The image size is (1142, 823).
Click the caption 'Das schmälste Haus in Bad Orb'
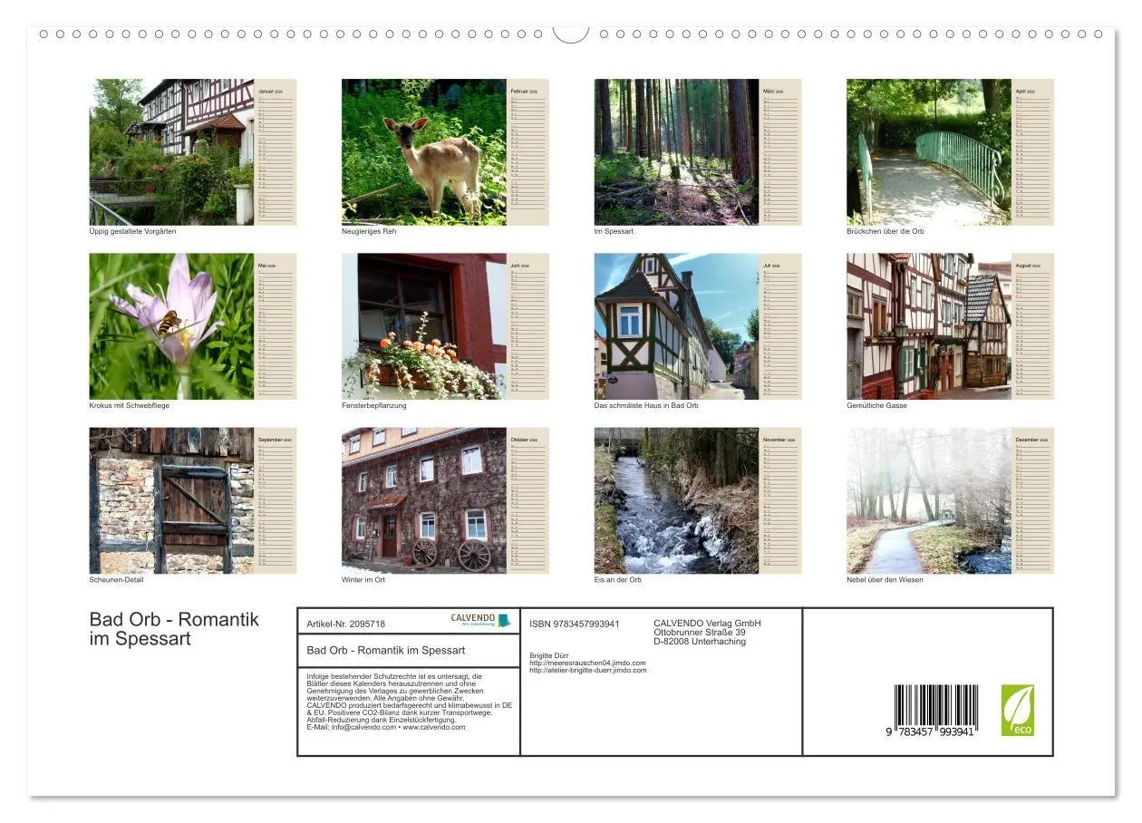tap(646, 405)
